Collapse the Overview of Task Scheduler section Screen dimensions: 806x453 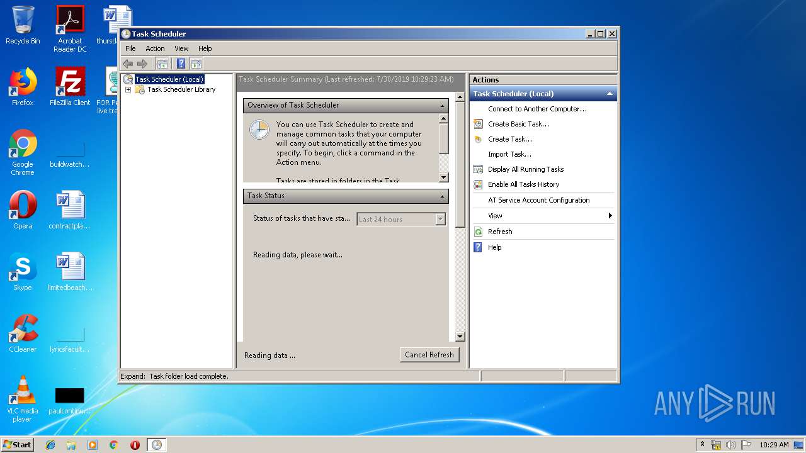(x=443, y=106)
